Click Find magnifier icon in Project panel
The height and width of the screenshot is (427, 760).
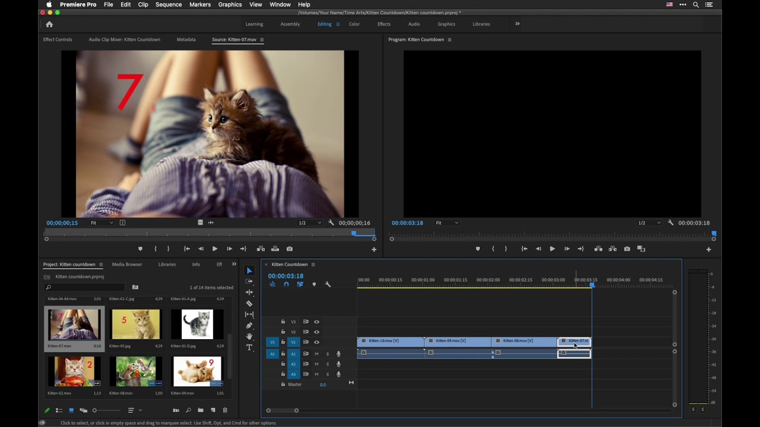pyautogui.click(x=188, y=410)
